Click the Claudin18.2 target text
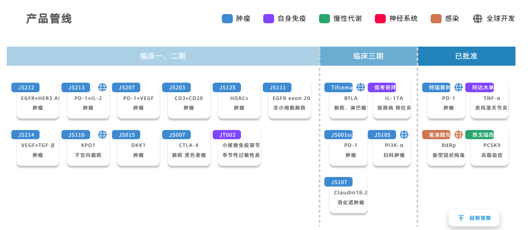This screenshot has height=230, width=531. click(351, 193)
